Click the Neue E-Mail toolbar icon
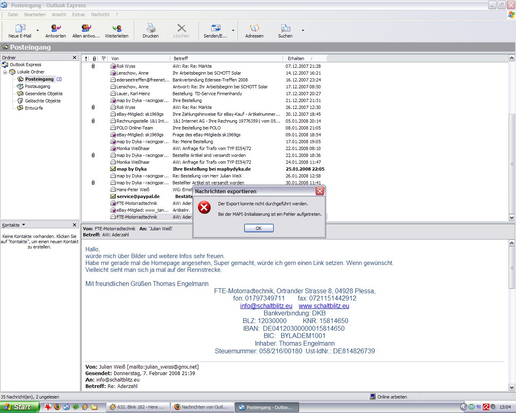Image resolution: width=516 pixels, height=413 pixels. 20,28
